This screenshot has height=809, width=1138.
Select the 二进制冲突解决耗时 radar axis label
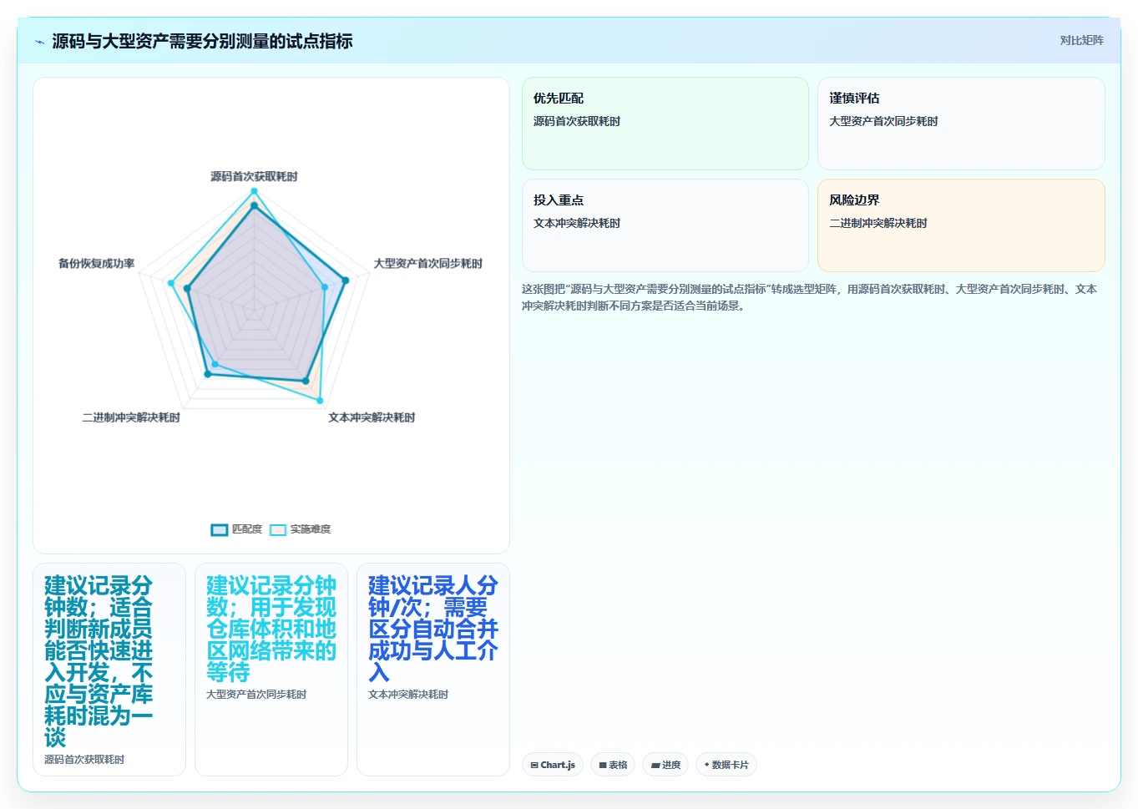[131, 417]
